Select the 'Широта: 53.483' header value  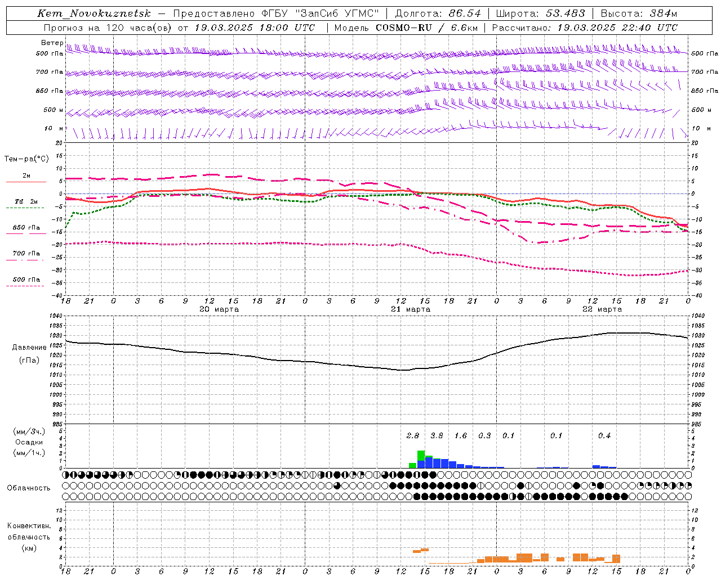click(x=540, y=13)
